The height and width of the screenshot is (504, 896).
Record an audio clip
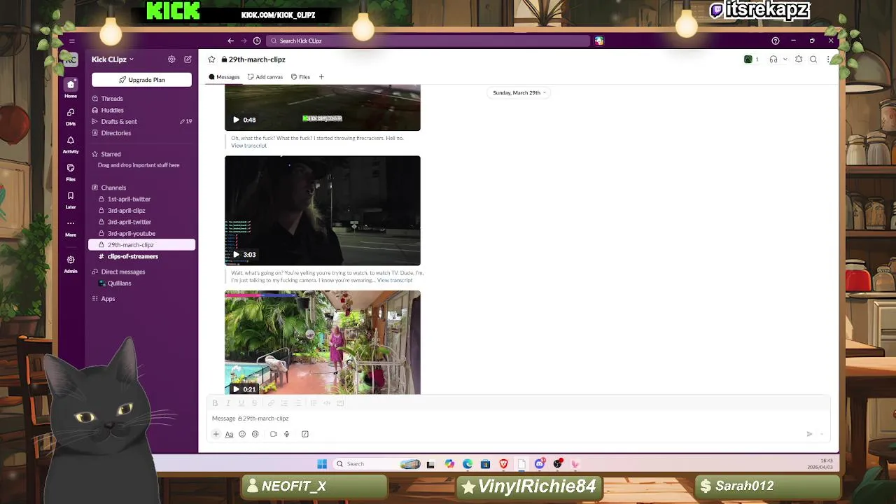(x=286, y=434)
